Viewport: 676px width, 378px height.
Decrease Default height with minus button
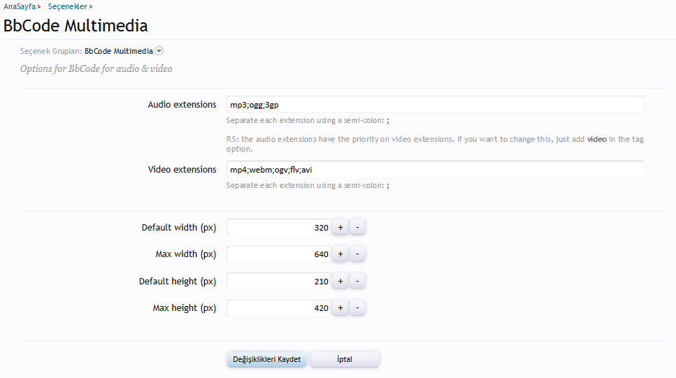coord(357,282)
